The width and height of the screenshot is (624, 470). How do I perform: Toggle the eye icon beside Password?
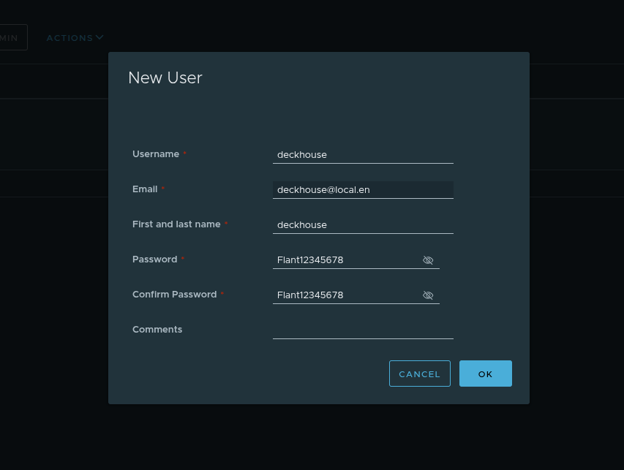pos(428,260)
